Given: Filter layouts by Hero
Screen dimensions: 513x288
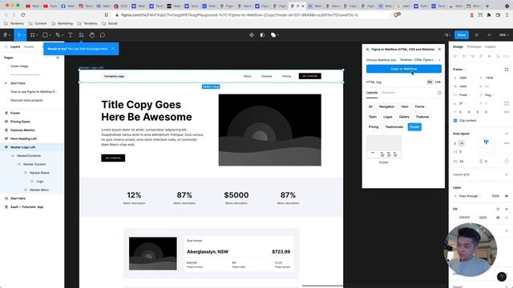Looking at the screenshot, I should click(x=404, y=106).
